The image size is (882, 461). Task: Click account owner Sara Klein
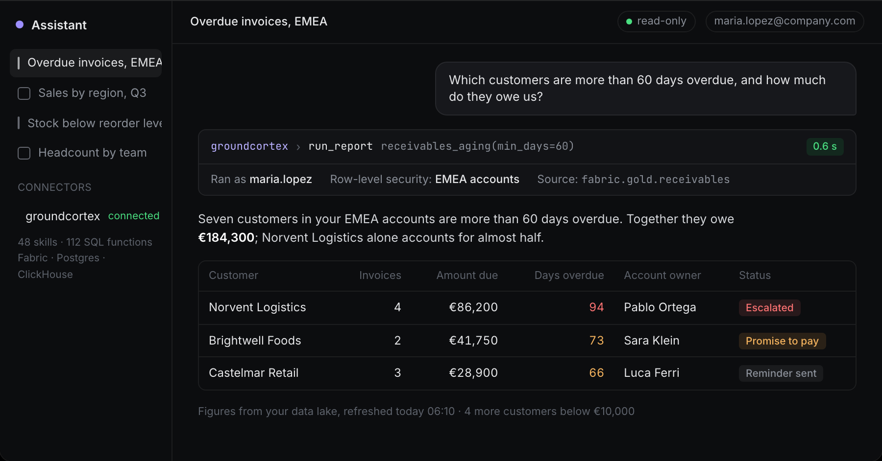coord(651,341)
